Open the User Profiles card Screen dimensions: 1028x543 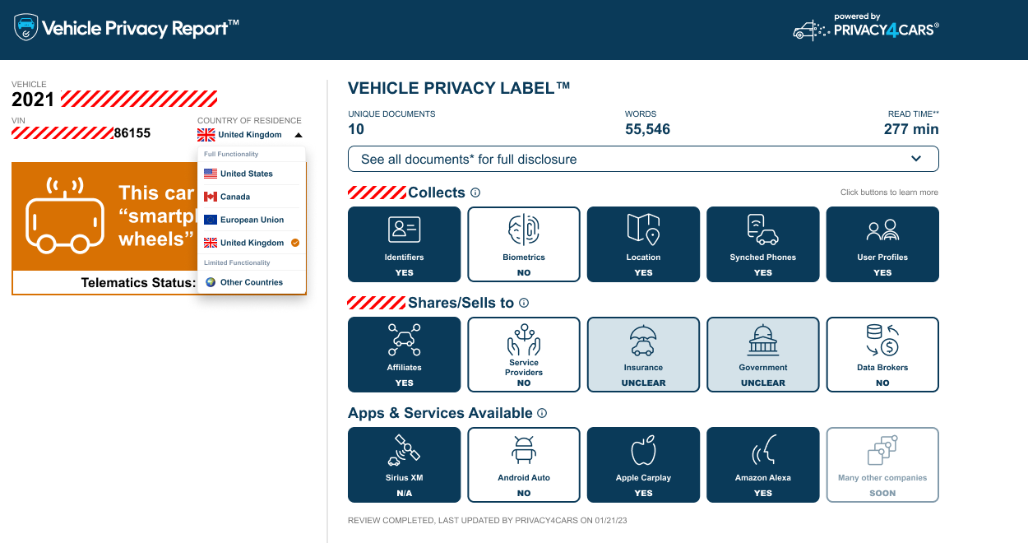tap(882, 244)
